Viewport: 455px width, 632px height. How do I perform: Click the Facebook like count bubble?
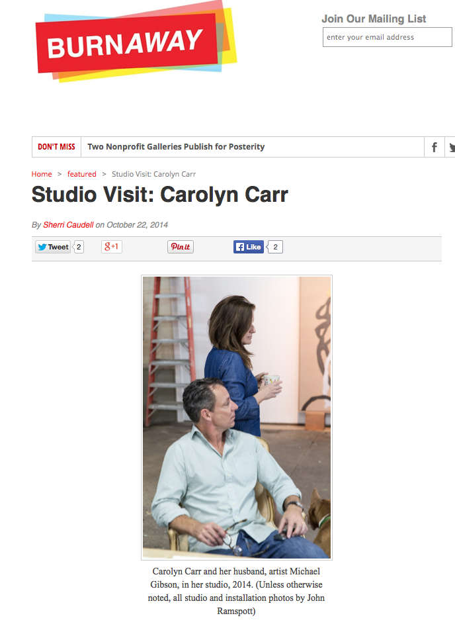(x=275, y=247)
